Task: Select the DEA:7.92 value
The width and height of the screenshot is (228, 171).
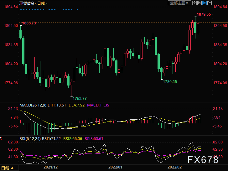Action: click(x=76, y=105)
